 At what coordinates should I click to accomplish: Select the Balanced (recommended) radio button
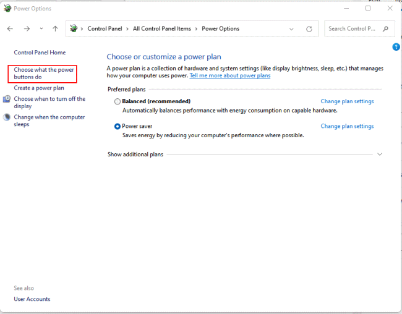pos(117,101)
